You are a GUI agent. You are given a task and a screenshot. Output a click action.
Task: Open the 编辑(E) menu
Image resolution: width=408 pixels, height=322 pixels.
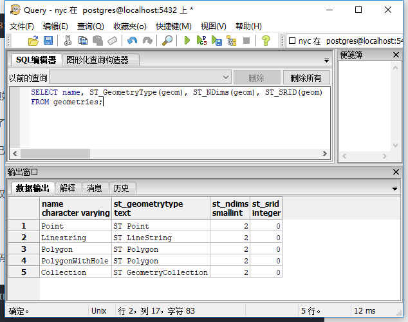pos(55,26)
